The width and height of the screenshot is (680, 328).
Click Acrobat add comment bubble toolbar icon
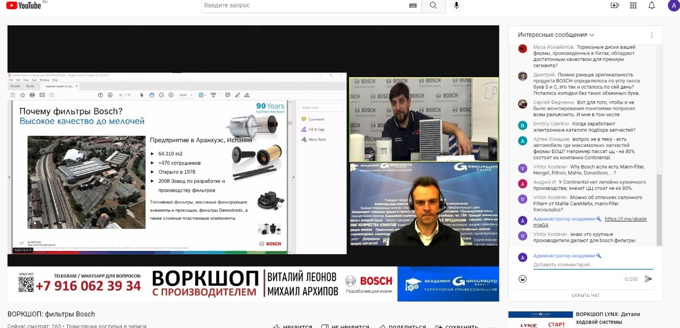point(228,95)
